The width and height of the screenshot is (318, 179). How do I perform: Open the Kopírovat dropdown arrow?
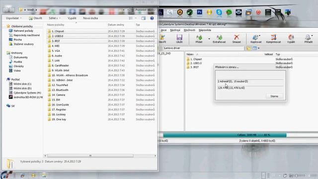coord(260,36)
